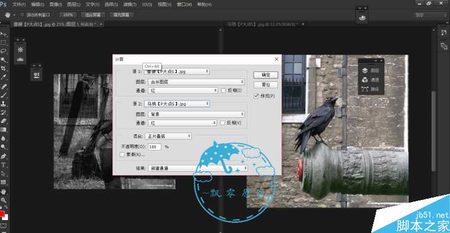This screenshot has width=450, height=233.
Task: Open the Layer 图层(L) menu
Action: [74, 4]
